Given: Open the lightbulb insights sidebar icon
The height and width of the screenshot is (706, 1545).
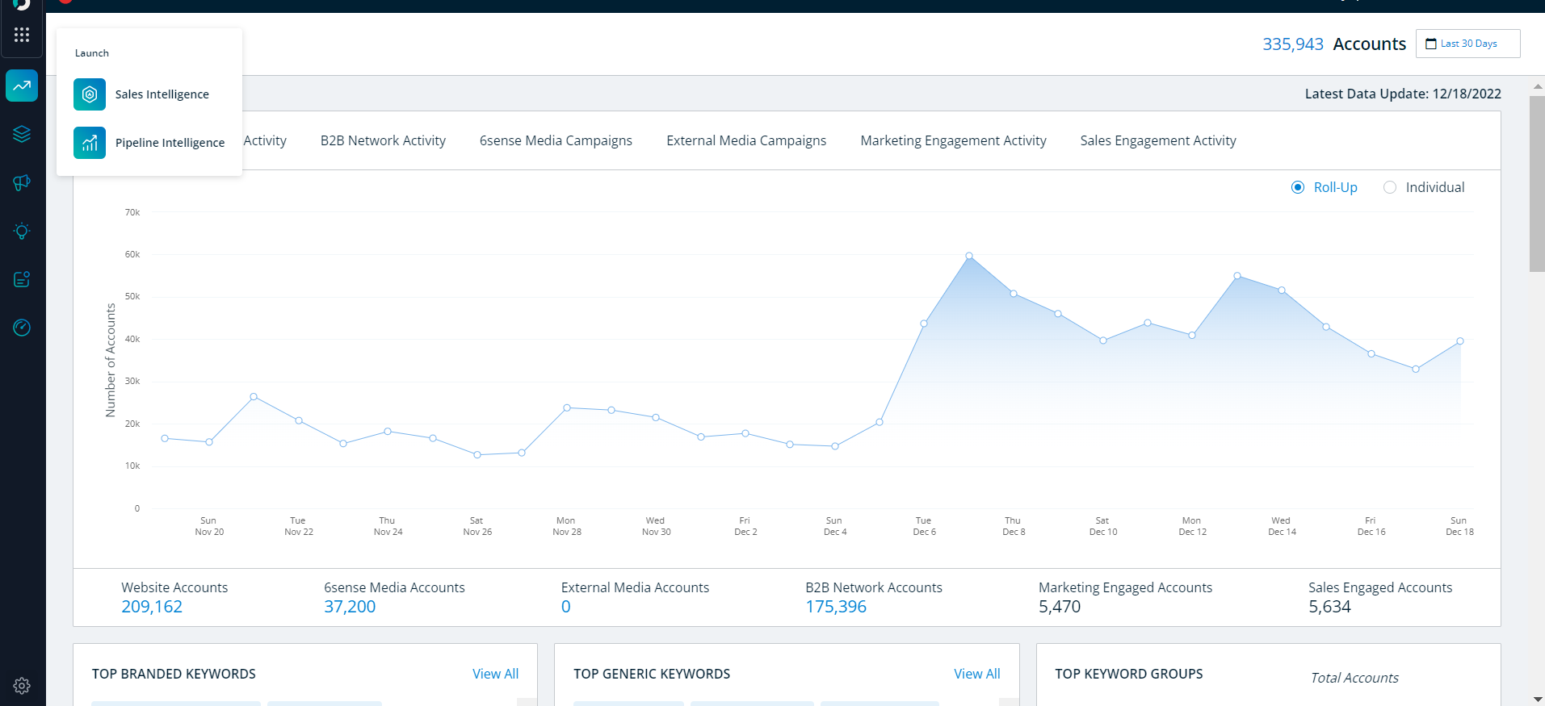Looking at the screenshot, I should coord(22,231).
